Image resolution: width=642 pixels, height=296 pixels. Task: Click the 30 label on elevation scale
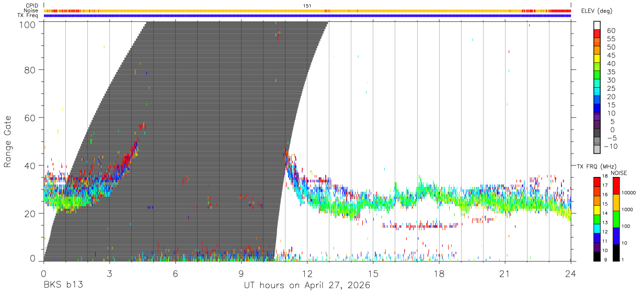click(x=610, y=80)
